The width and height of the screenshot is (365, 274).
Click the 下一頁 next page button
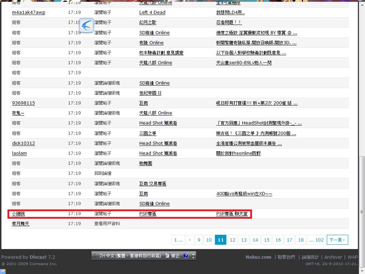point(337,240)
